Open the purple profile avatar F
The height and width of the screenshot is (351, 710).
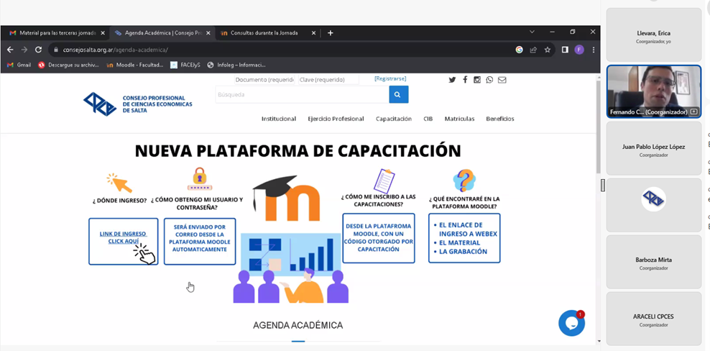pos(579,50)
